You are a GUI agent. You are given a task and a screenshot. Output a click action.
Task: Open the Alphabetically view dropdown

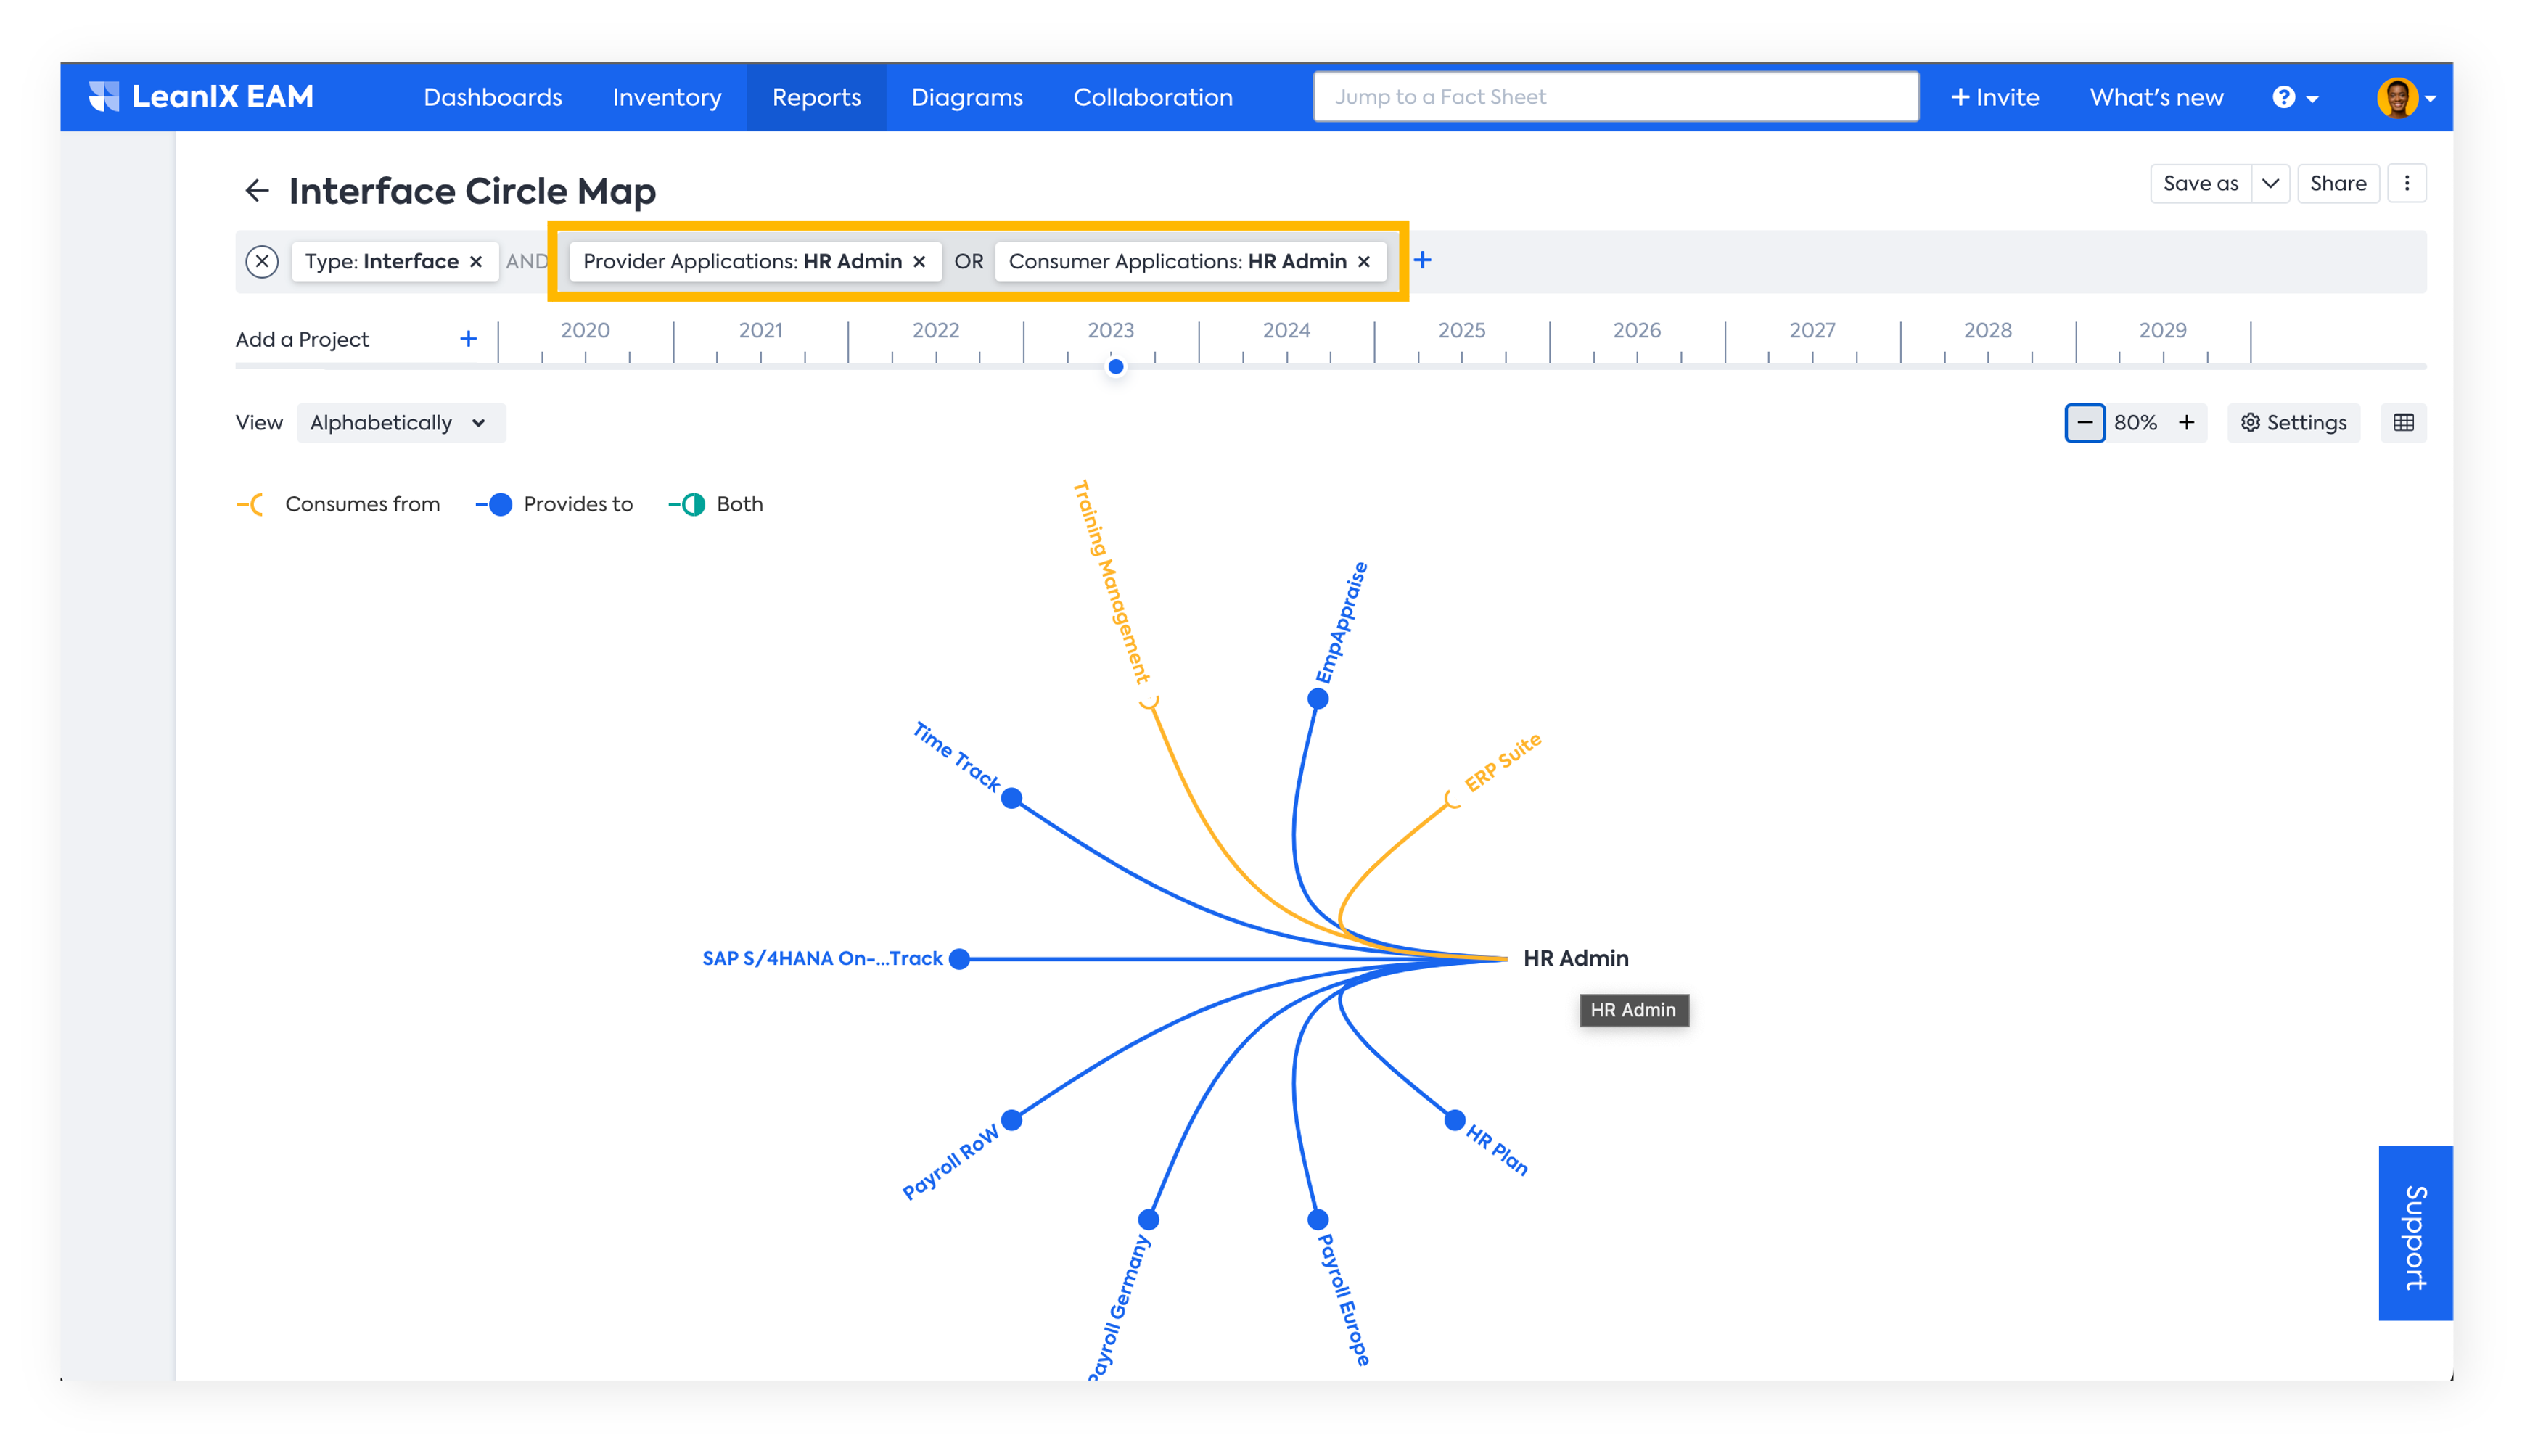pyautogui.click(x=400, y=423)
